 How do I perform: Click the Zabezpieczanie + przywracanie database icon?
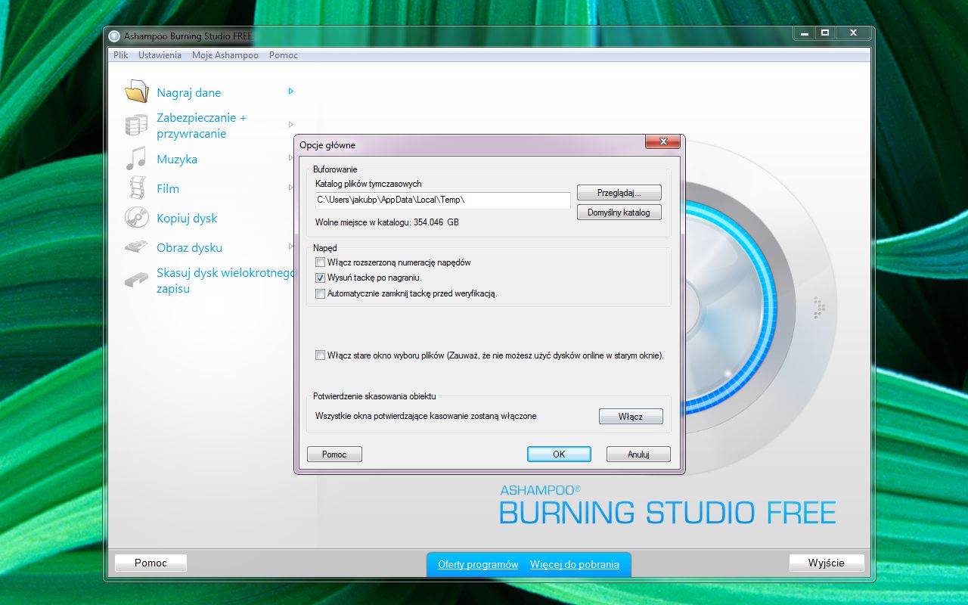136,126
